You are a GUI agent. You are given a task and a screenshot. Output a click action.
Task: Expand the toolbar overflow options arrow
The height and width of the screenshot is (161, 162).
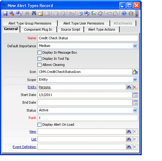137,15
